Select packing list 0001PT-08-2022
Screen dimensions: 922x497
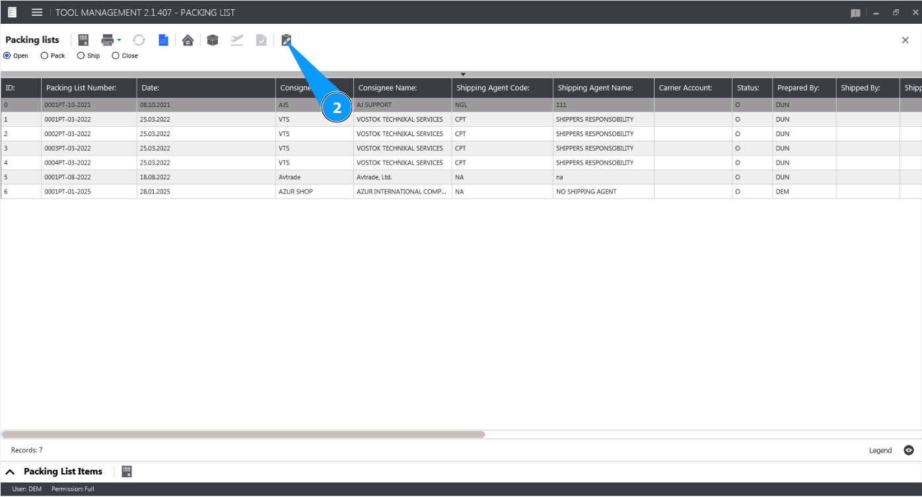[x=89, y=177]
